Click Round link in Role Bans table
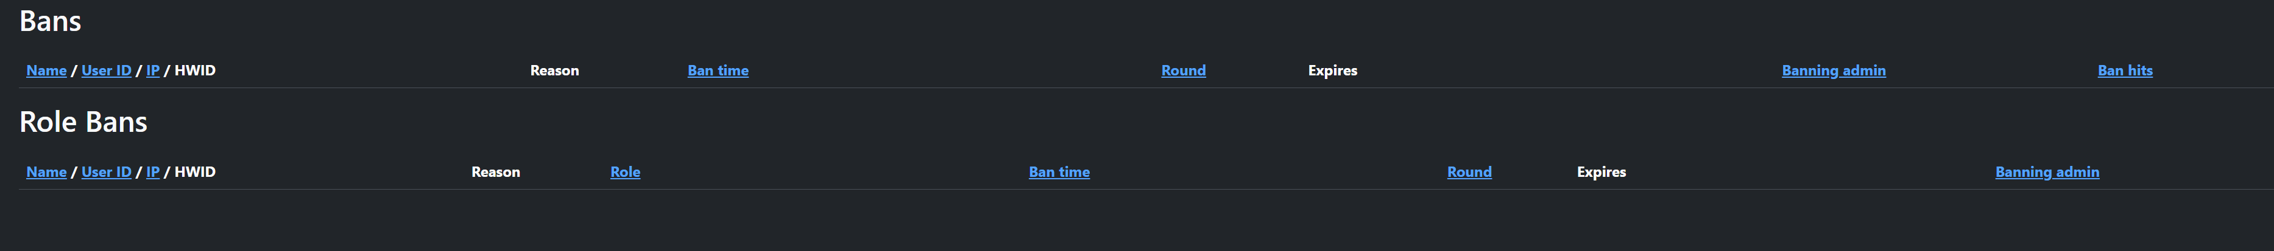This screenshot has height=251, width=2274. coord(1469,172)
